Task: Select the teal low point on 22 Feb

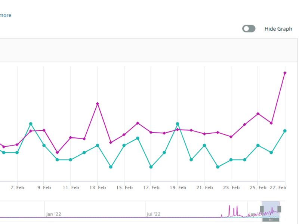Action: click(x=218, y=167)
